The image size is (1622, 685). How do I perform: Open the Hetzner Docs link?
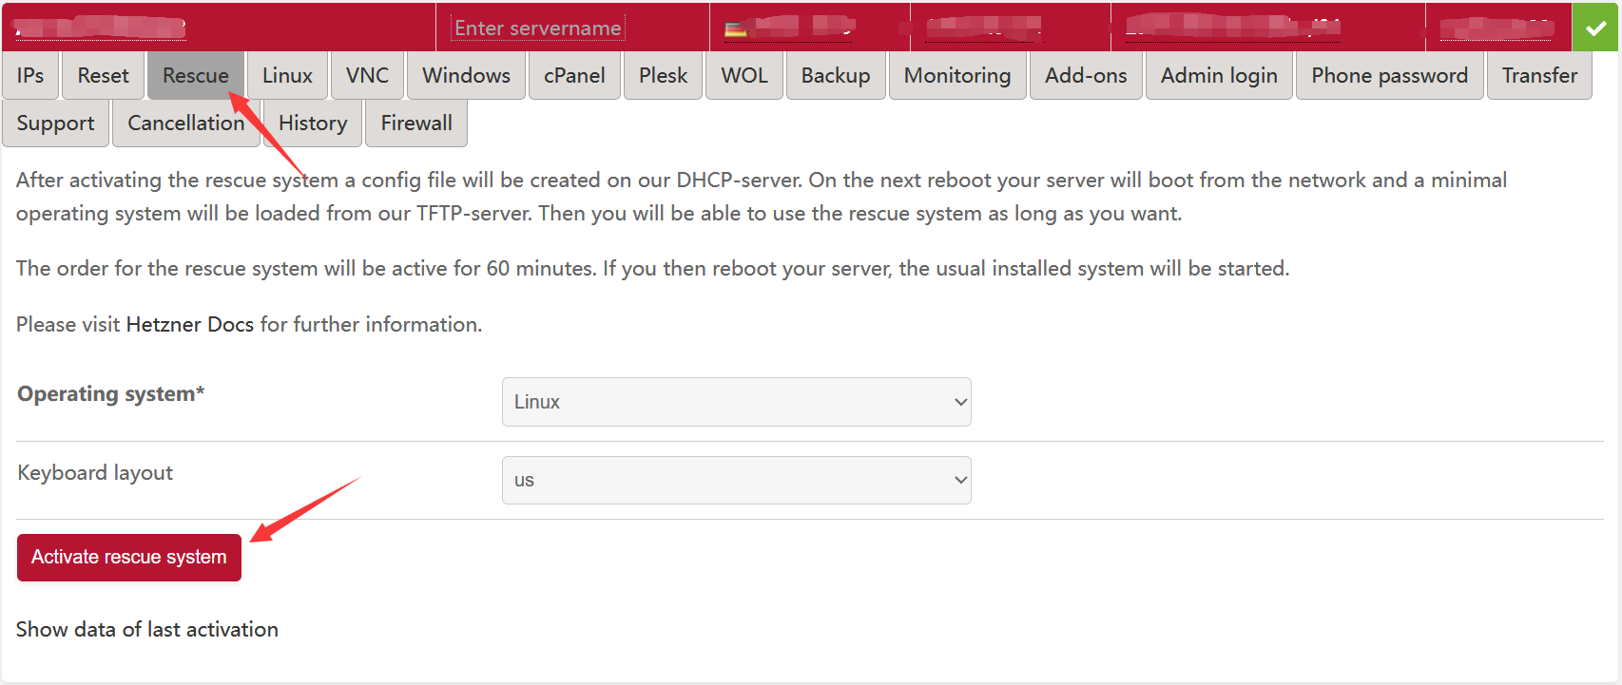189,325
